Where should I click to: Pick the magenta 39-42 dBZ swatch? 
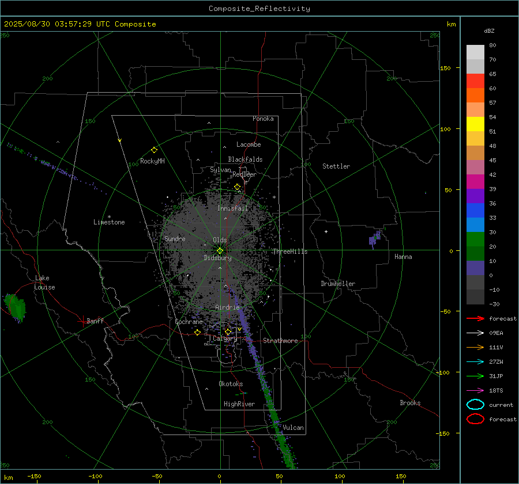475,182
